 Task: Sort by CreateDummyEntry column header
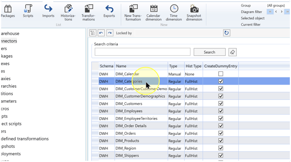pyautogui.click(x=221, y=66)
